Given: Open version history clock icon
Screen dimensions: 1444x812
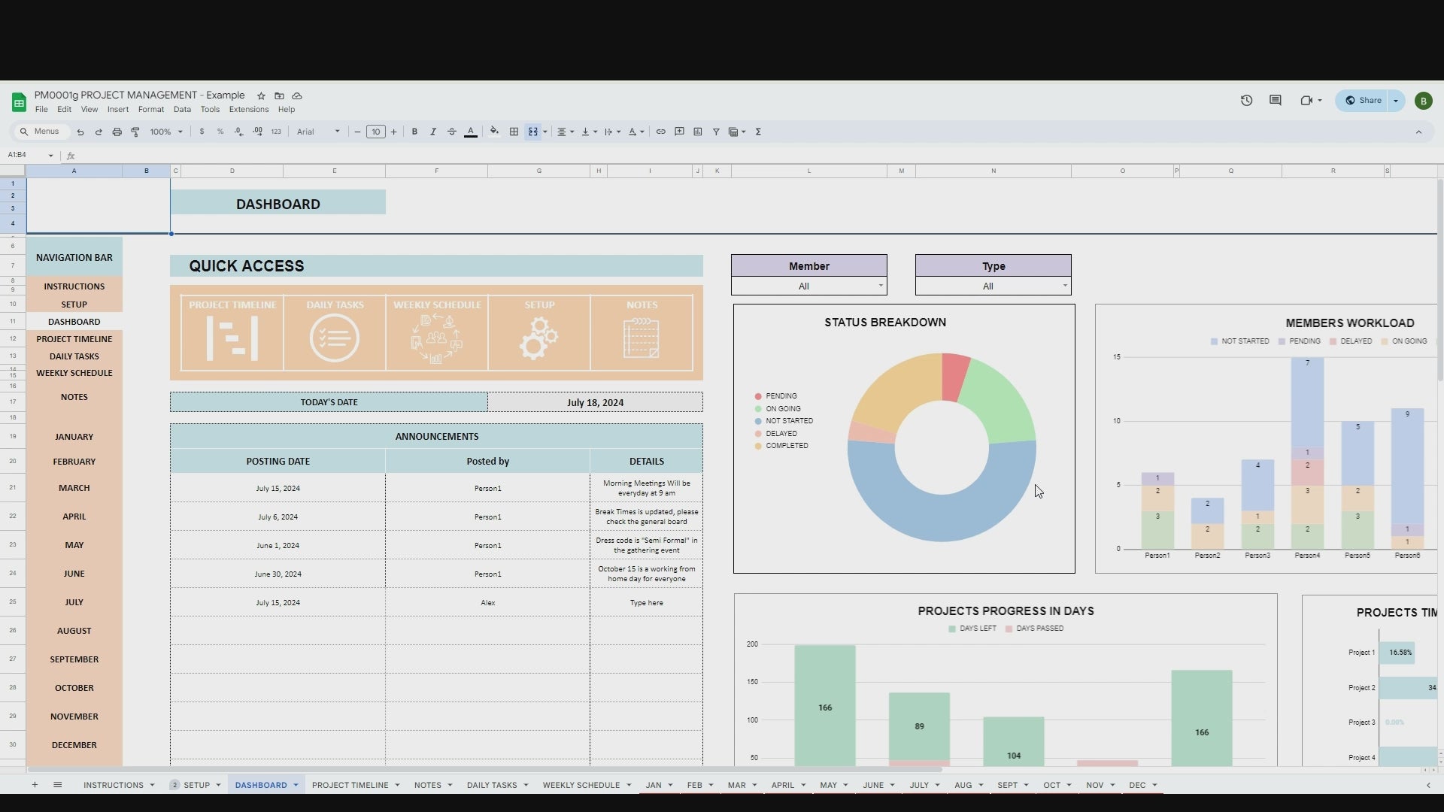Looking at the screenshot, I should (x=1246, y=100).
